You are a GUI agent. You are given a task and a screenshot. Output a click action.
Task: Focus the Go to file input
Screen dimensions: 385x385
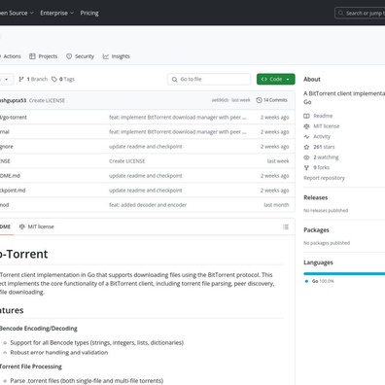[x=209, y=79]
